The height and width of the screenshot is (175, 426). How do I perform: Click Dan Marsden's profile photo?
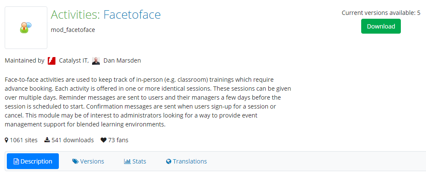(96, 61)
